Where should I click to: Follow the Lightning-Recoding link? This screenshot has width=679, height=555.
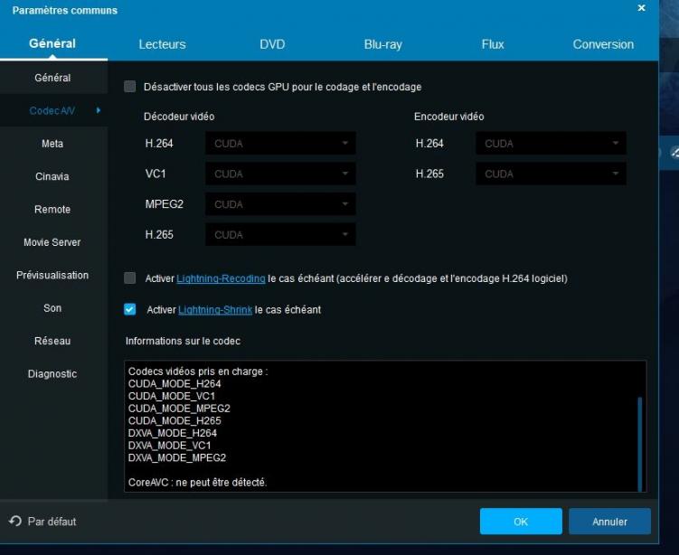(221, 278)
